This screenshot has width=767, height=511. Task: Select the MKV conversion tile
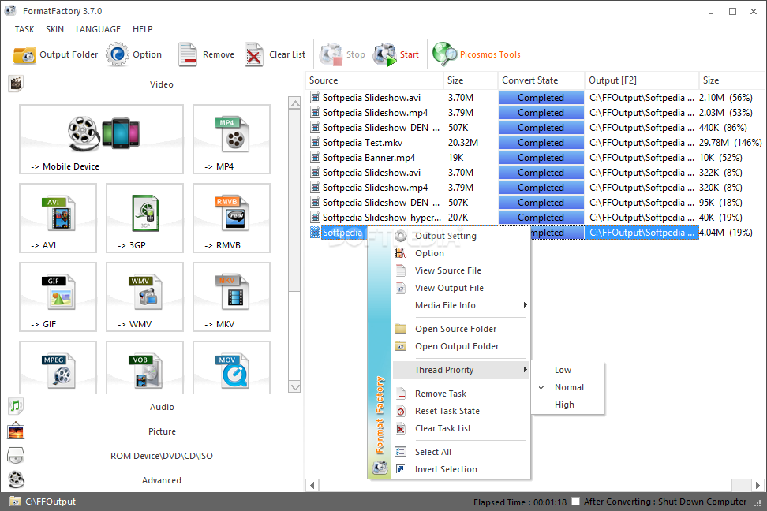coord(231,297)
